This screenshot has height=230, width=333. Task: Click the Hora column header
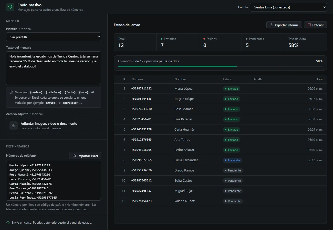coord(319,79)
